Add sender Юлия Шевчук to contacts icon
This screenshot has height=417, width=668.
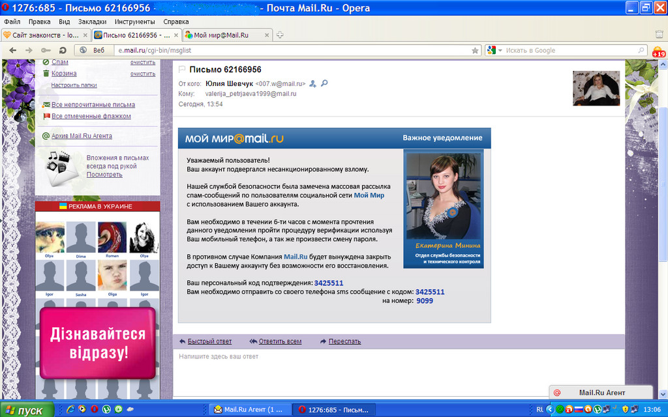click(x=312, y=84)
